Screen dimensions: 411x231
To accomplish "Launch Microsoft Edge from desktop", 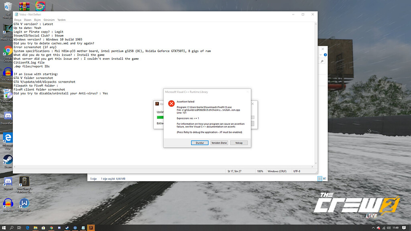I will pyautogui.click(x=8, y=141).
